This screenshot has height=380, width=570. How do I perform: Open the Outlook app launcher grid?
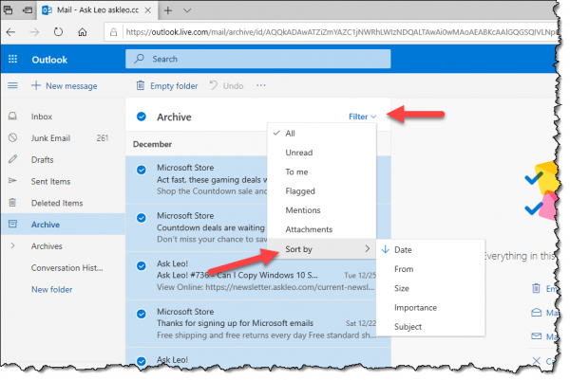click(x=13, y=58)
